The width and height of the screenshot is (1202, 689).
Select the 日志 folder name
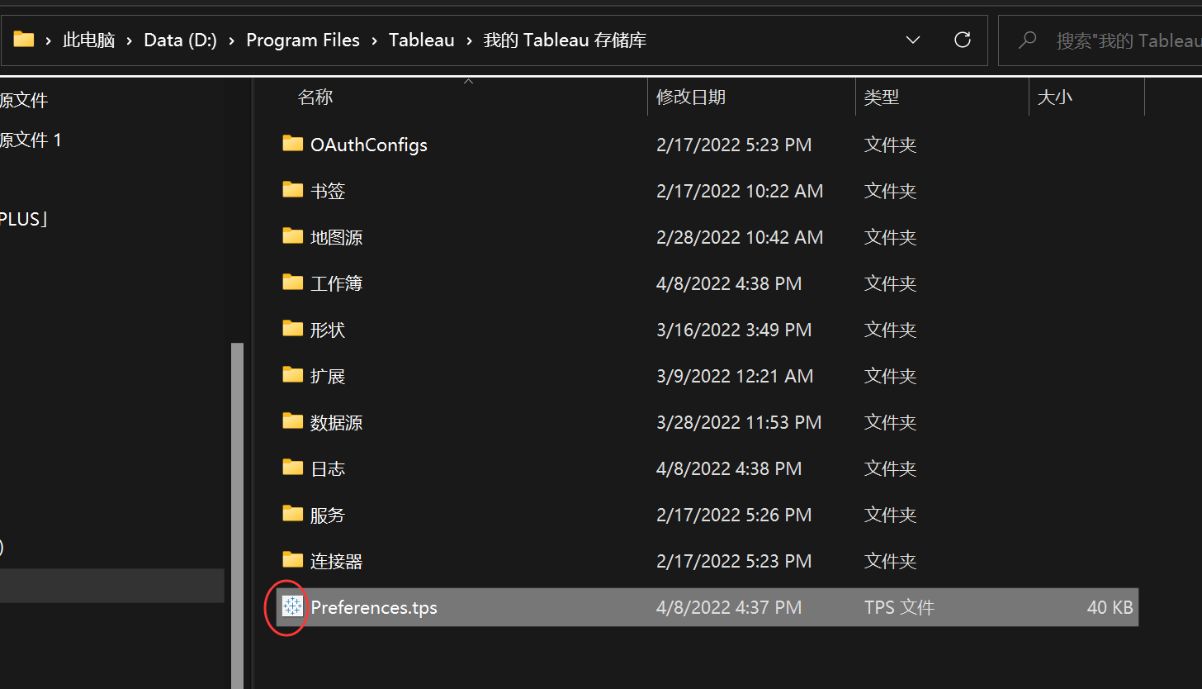pos(328,468)
